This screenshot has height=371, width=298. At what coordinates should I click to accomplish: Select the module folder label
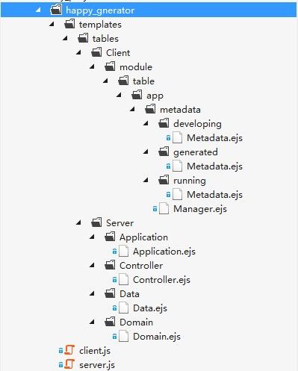(x=136, y=67)
